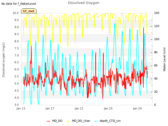The width and height of the screenshot is (168, 126).
Task: Click the Jan 25 x-axis label
Action: [x=108, y=108]
